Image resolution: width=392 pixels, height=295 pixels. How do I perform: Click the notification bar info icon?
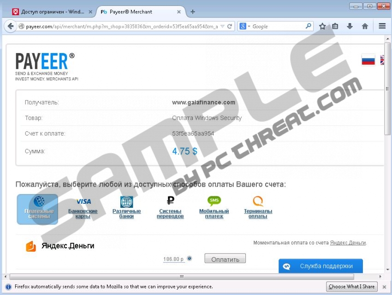click(8, 287)
